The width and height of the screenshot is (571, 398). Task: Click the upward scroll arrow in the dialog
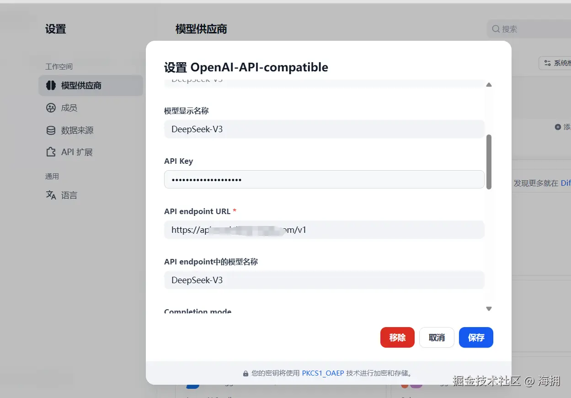[x=489, y=85]
